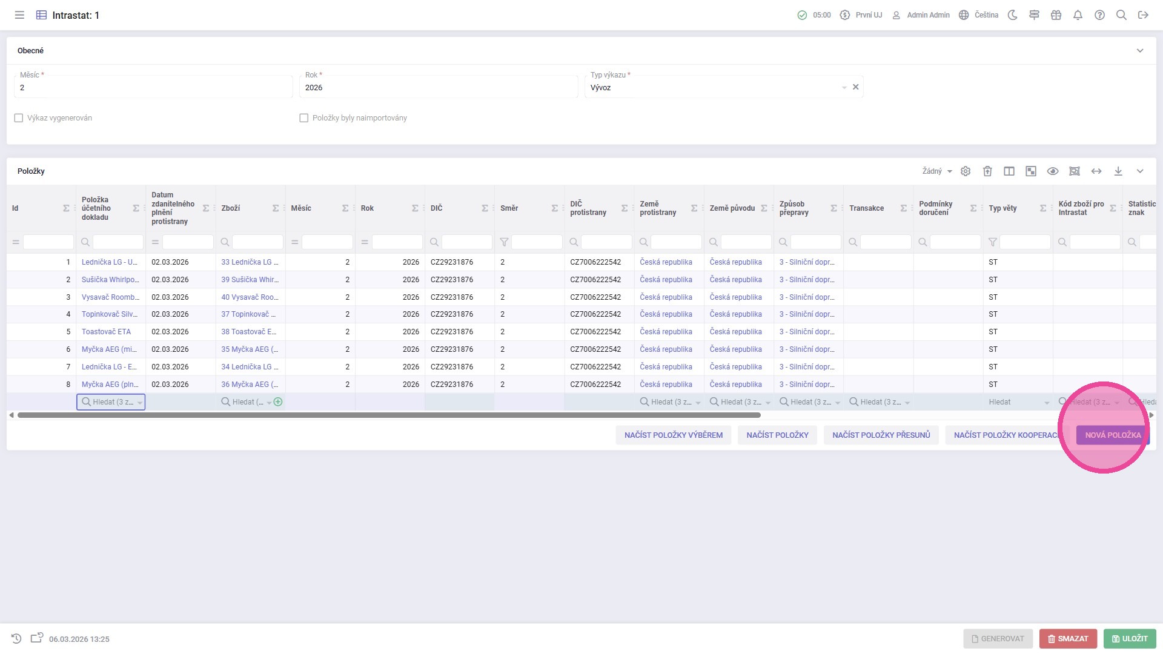This screenshot has height=654, width=1163.
Task: Open the hamburger main menu
Action: coord(19,15)
